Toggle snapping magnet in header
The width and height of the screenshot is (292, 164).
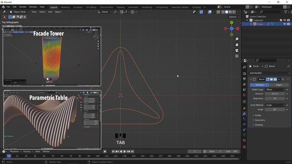coord(122,12)
